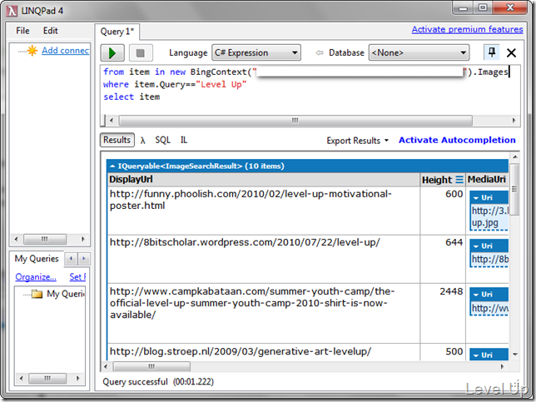The width and height of the screenshot is (536, 402).
Task: Click the query editor scrollbar right arrow
Action: pyautogui.click(x=514, y=121)
